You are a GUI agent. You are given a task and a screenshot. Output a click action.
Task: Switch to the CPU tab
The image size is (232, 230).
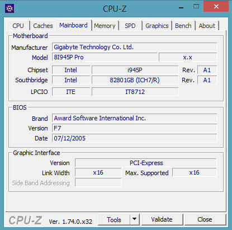(x=18, y=26)
